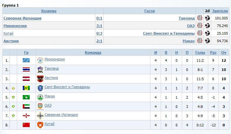Click the soccer ball icon in Австрия–Макао row
Image resolution: width=231 pixels, height=134 pixels.
(207, 41)
